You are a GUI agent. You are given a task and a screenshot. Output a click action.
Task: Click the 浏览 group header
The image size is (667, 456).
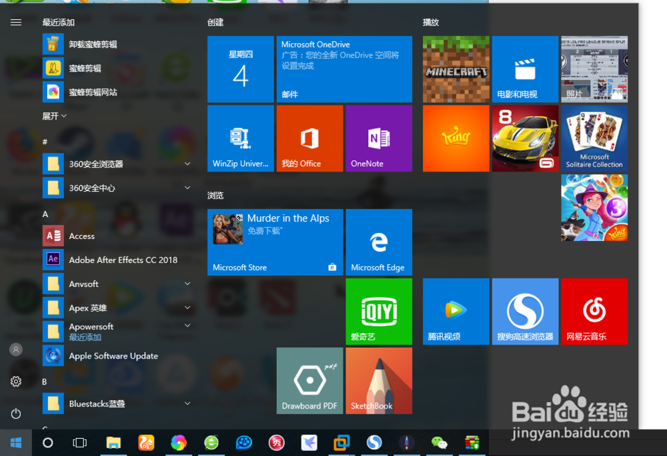[215, 196]
